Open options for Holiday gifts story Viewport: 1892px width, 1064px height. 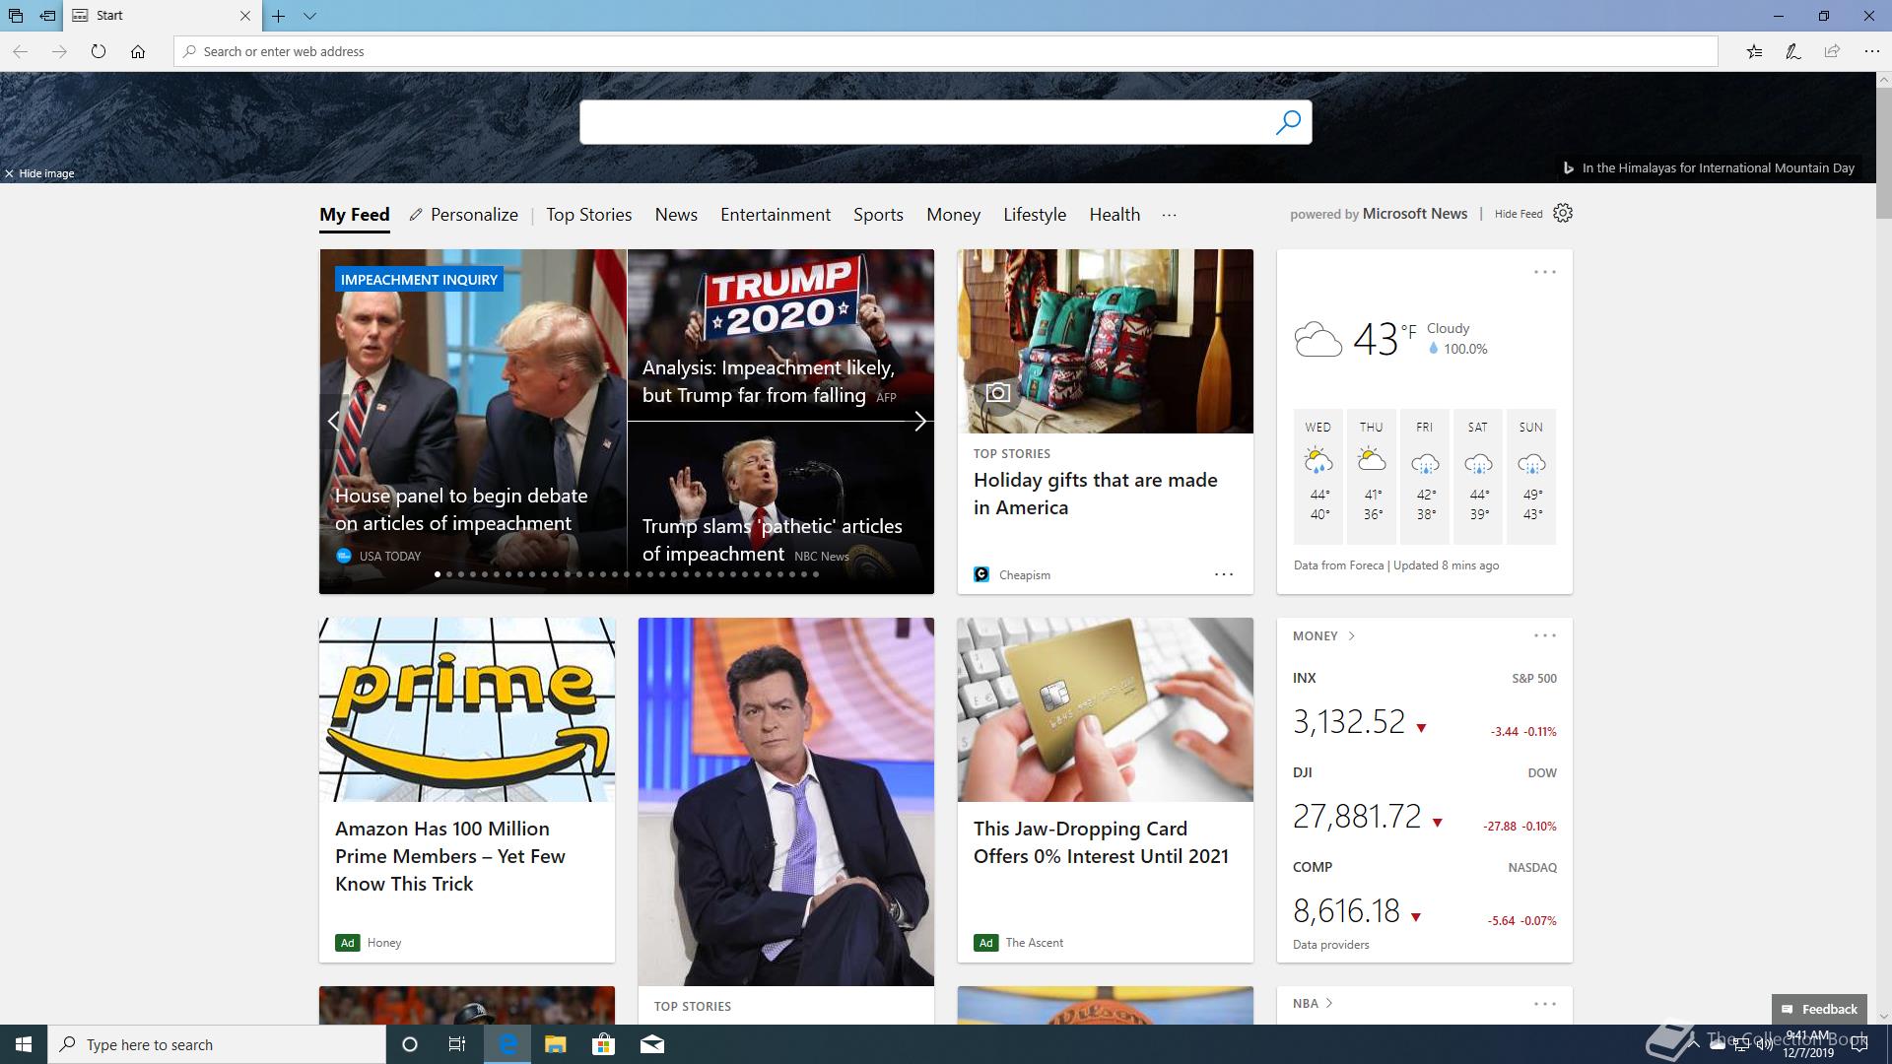[x=1223, y=574]
